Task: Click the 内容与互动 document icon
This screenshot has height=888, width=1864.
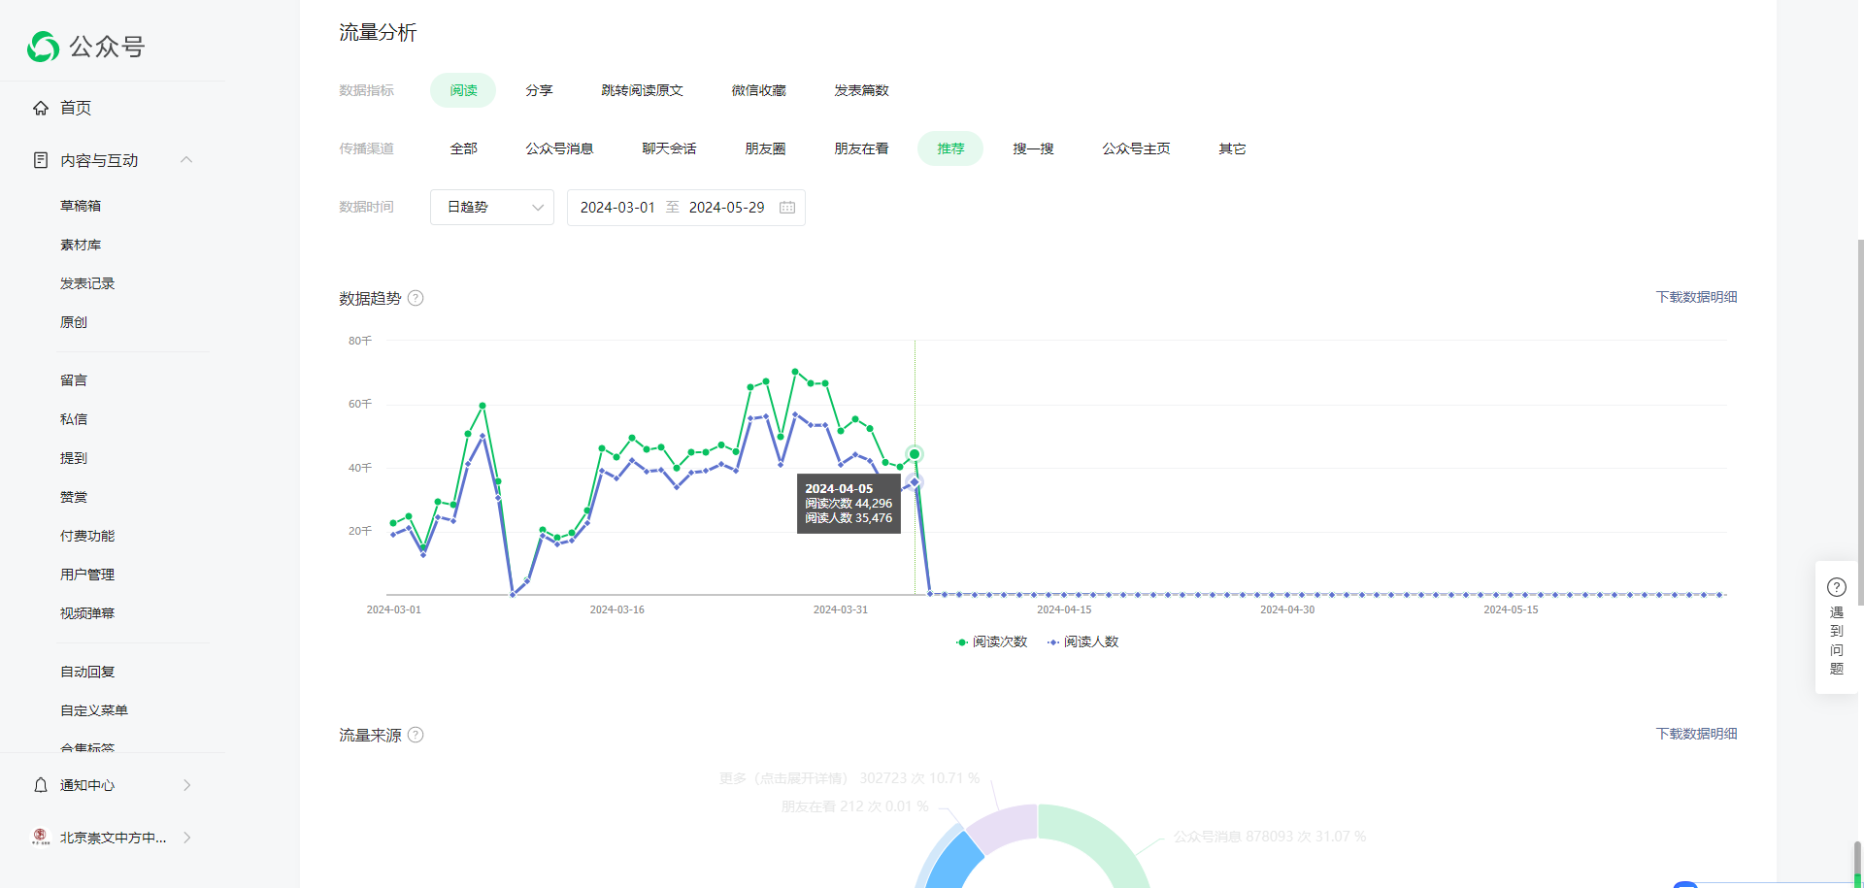Action: point(41,160)
